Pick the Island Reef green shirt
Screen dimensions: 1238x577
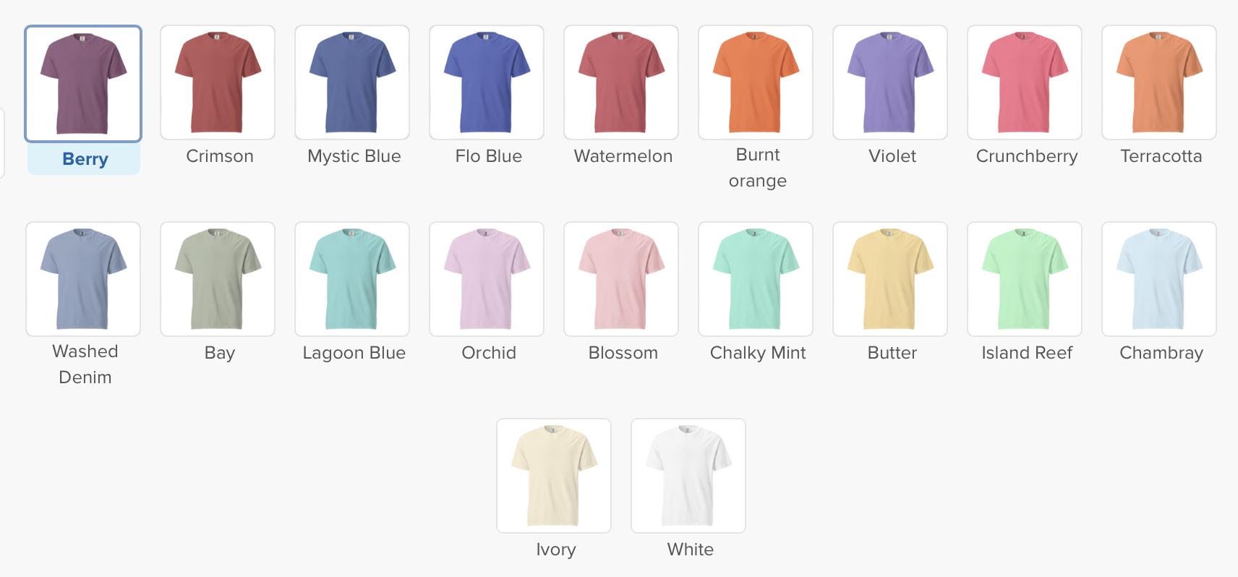(1025, 279)
